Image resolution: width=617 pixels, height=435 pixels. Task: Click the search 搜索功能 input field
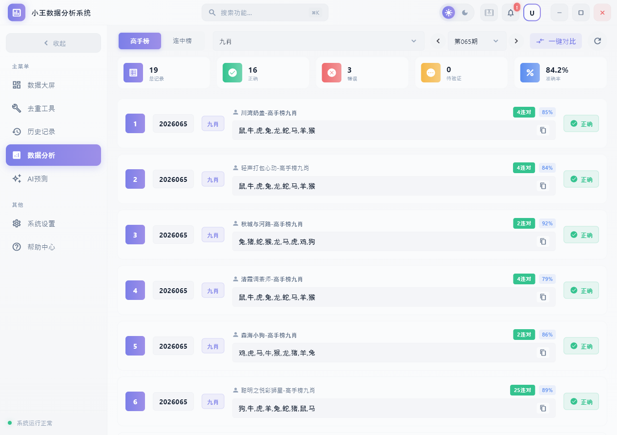pyautogui.click(x=265, y=12)
